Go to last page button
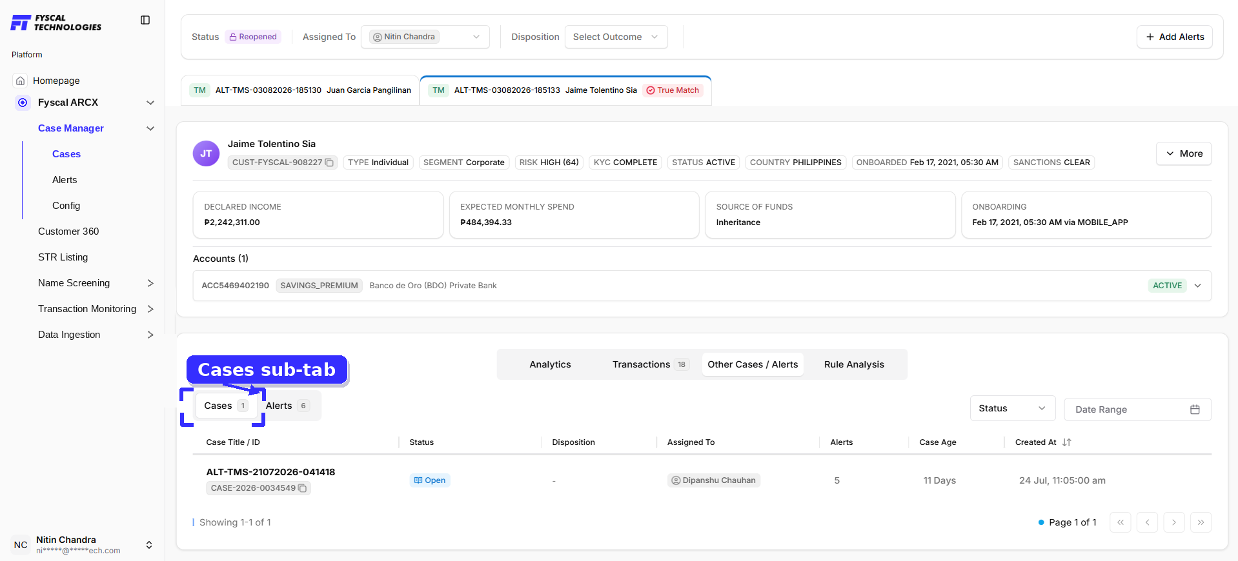Image resolution: width=1238 pixels, height=561 pixels. click(1201, 522)
